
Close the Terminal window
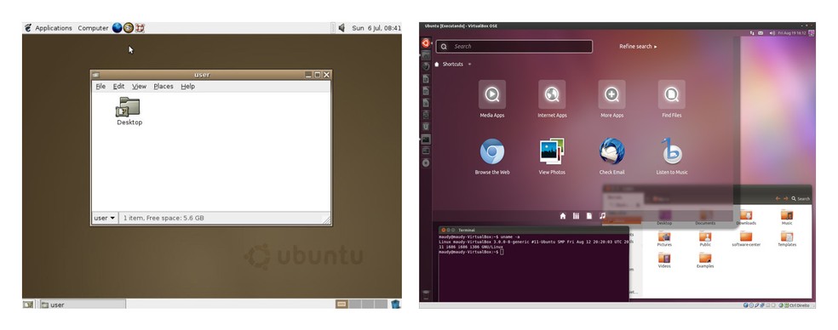click(x=443, y=230)
